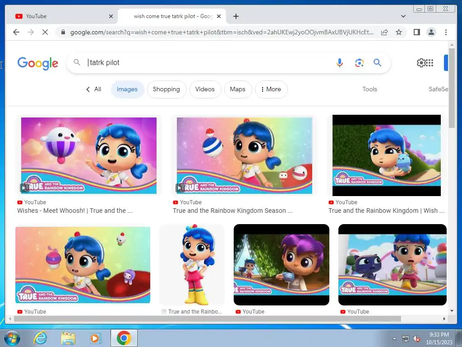The image size is (462, 347).
Task: Click the muted volume tray icon
Action: coord(416,339)
